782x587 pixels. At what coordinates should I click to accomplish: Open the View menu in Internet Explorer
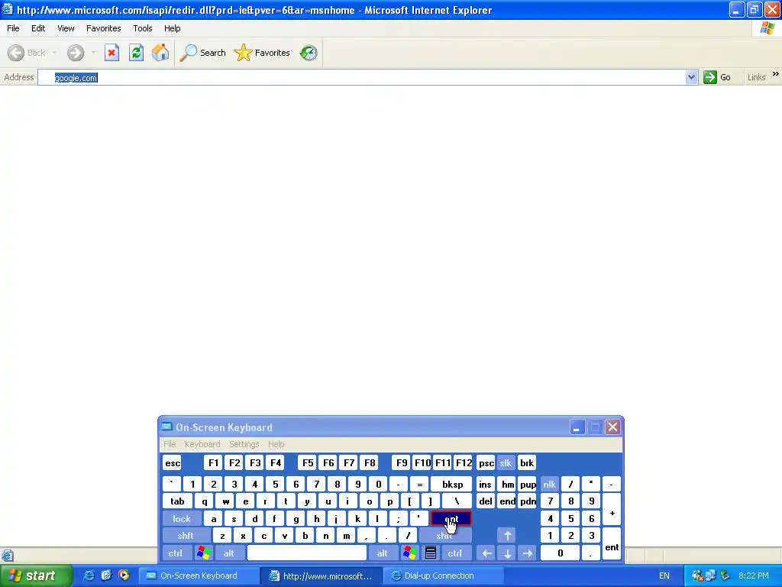[66, 28]
